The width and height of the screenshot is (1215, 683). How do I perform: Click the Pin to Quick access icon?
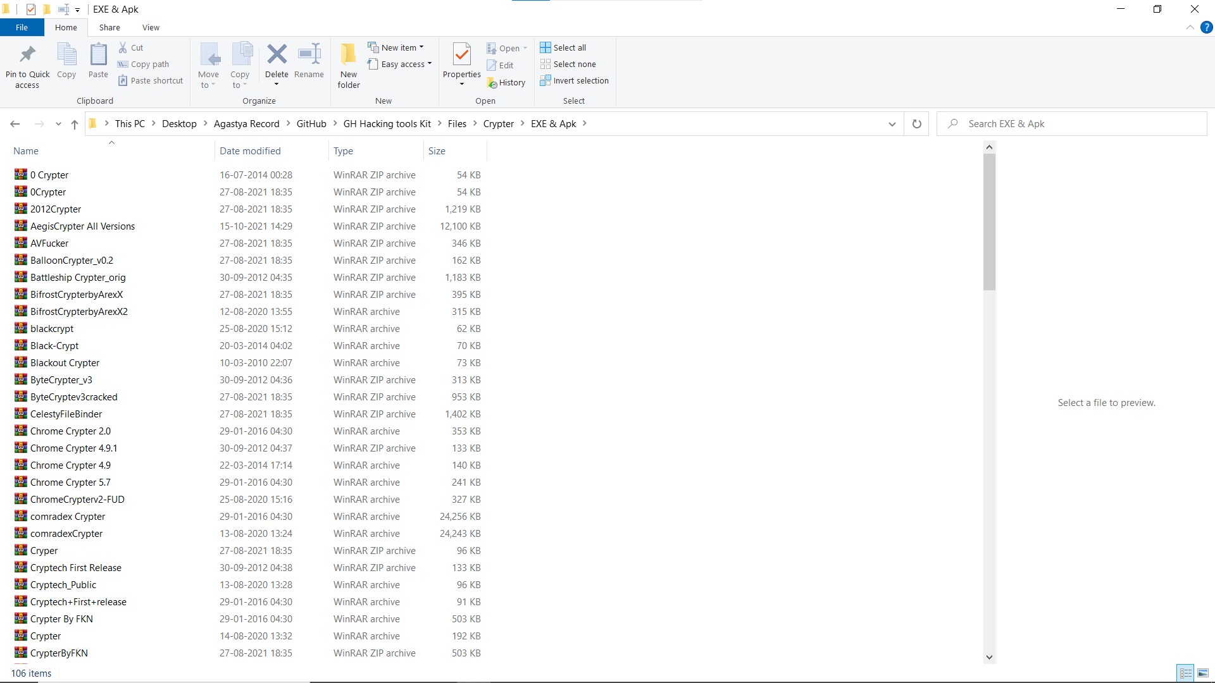pos(27,56)
